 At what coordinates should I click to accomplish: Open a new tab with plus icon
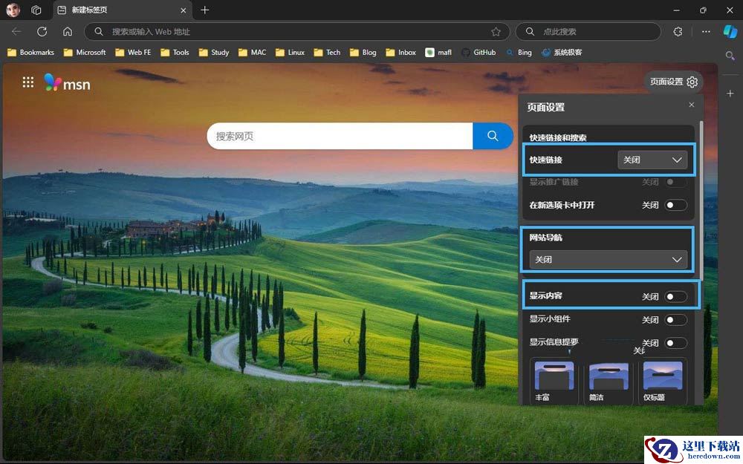point(205,10)
